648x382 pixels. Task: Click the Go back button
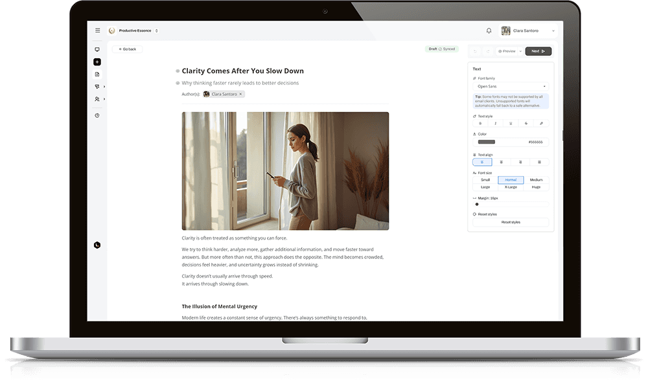tap(127, 49)
